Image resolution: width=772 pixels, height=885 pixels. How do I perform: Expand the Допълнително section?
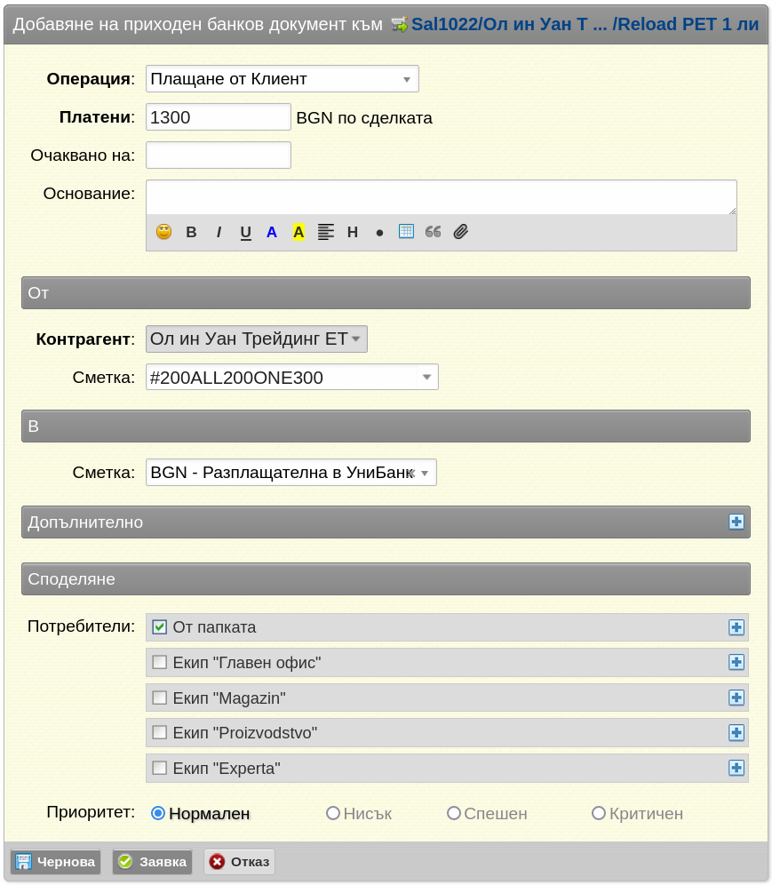pos(736,522)
